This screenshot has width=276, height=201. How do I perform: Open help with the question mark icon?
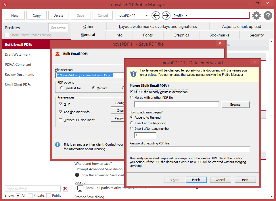(x=268, y=16)
